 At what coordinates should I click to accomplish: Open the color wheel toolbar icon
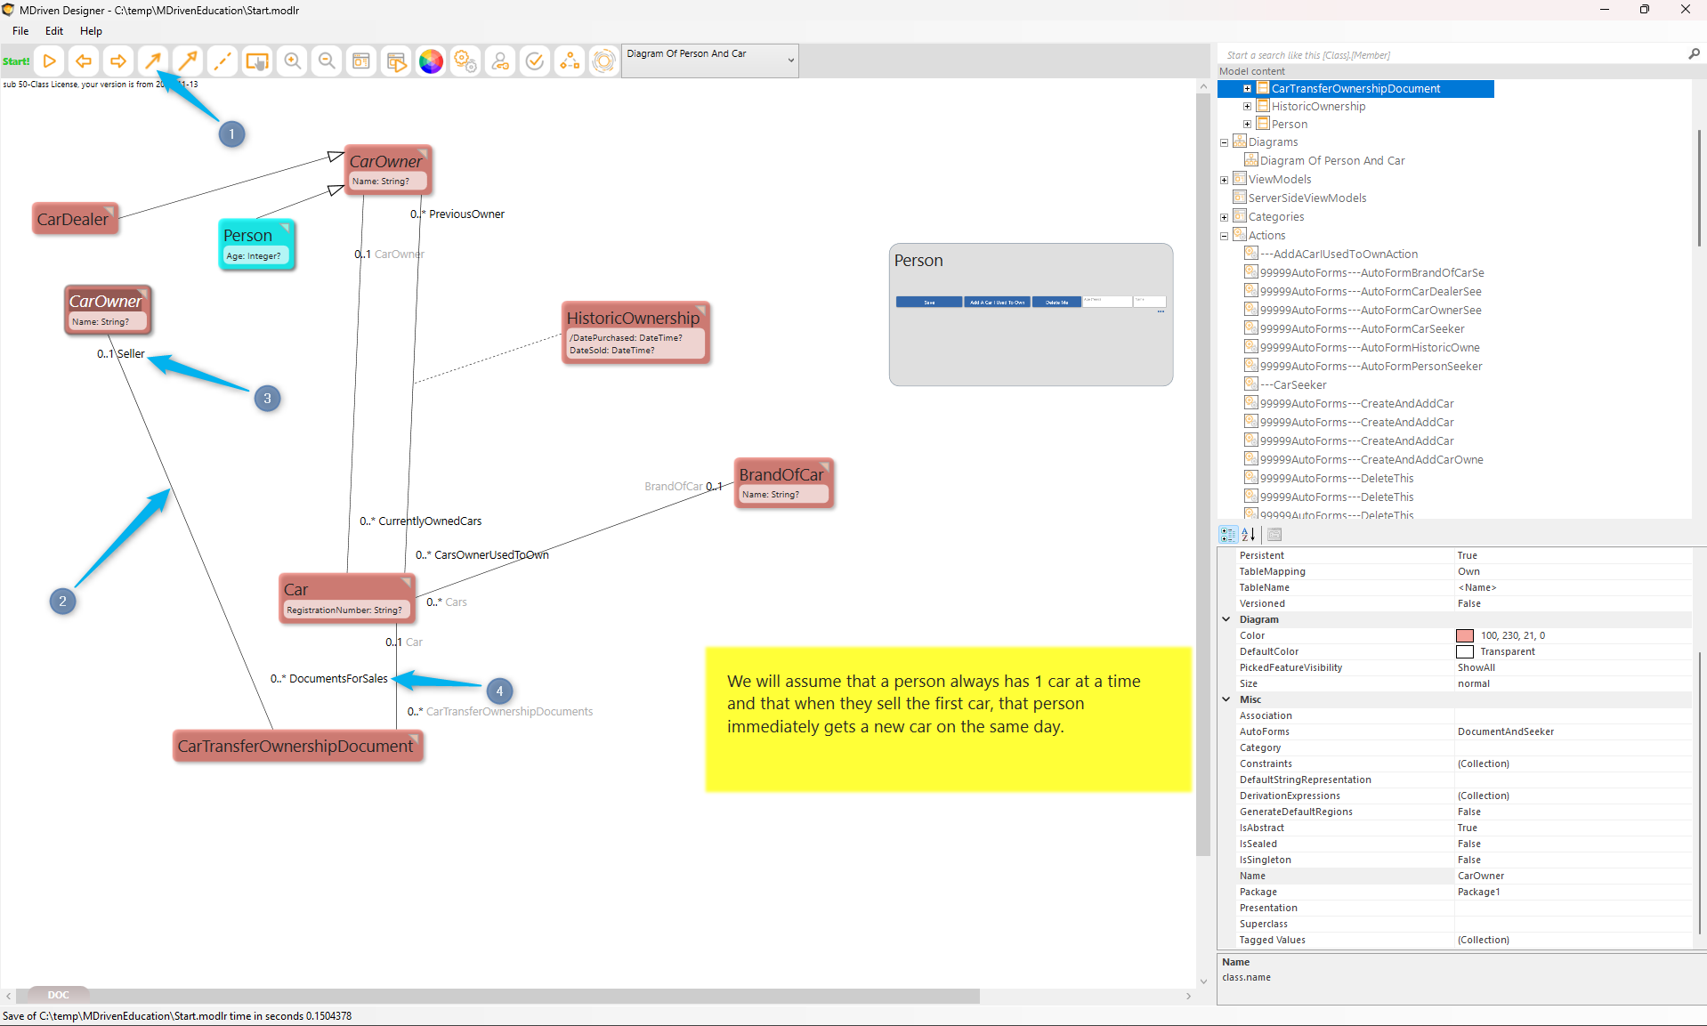tap(431, 61)
